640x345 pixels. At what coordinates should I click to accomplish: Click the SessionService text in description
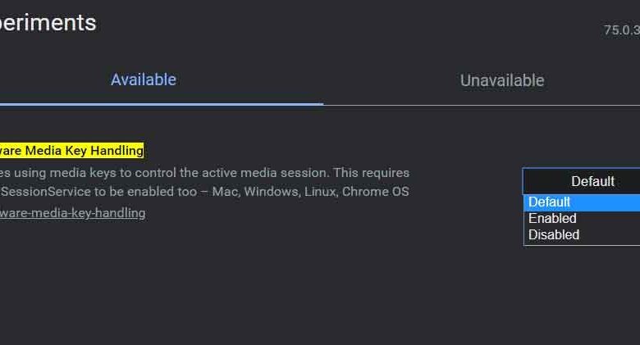(37, 192)
